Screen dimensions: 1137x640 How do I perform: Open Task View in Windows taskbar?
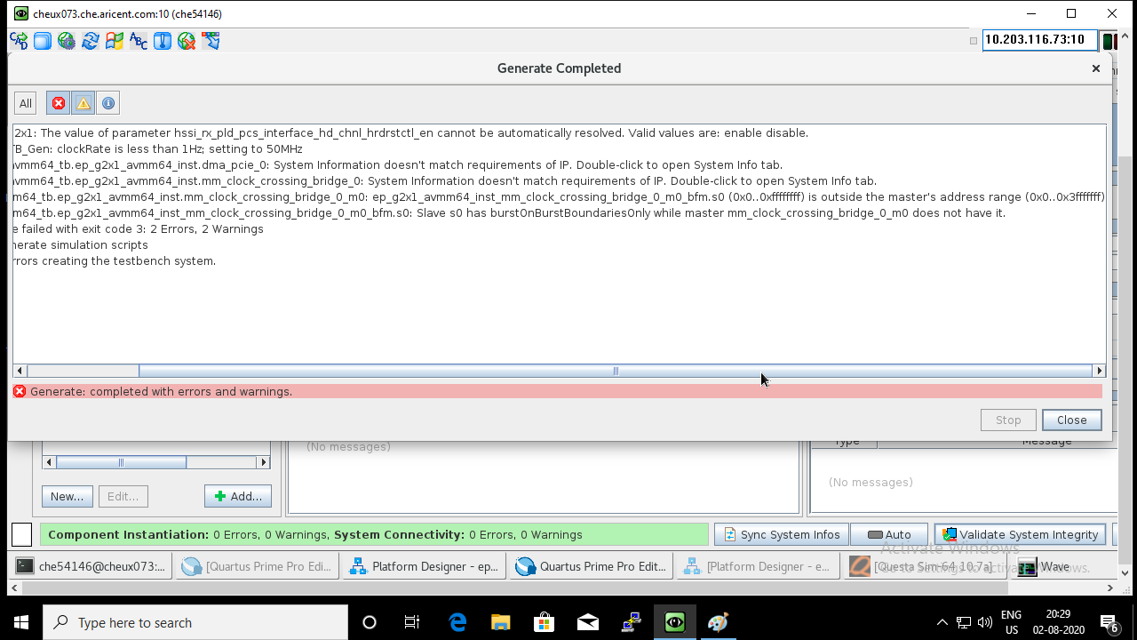(412, 622)
